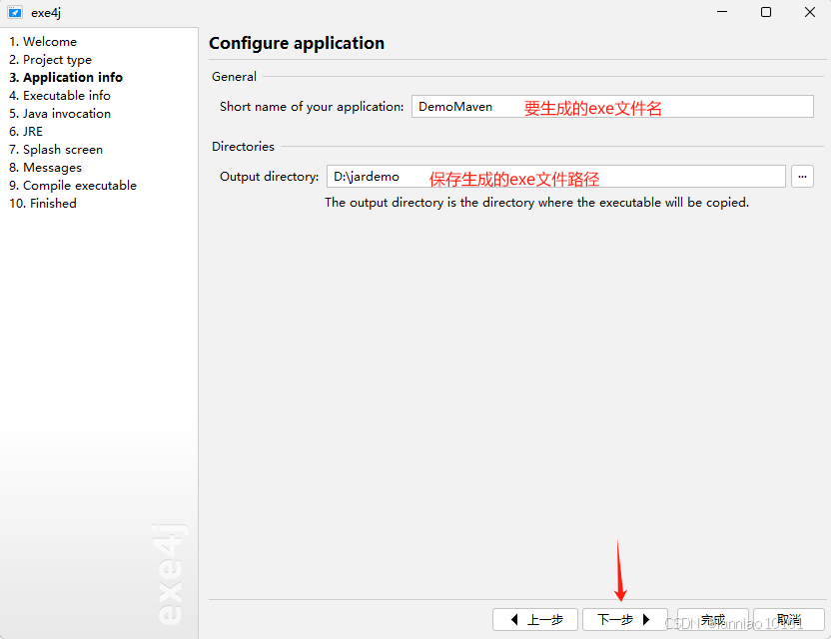Minimize the exe4j window
Image resolution: width=831 pixels, height=639 pixels.
coord(722,12)
